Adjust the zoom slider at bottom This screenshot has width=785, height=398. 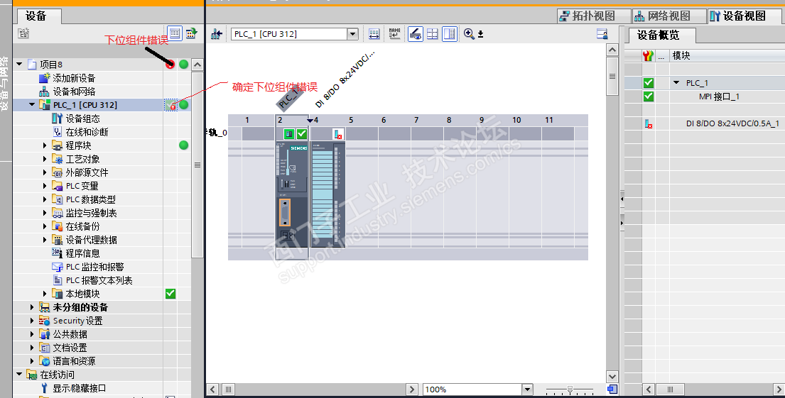coord(570,389)
